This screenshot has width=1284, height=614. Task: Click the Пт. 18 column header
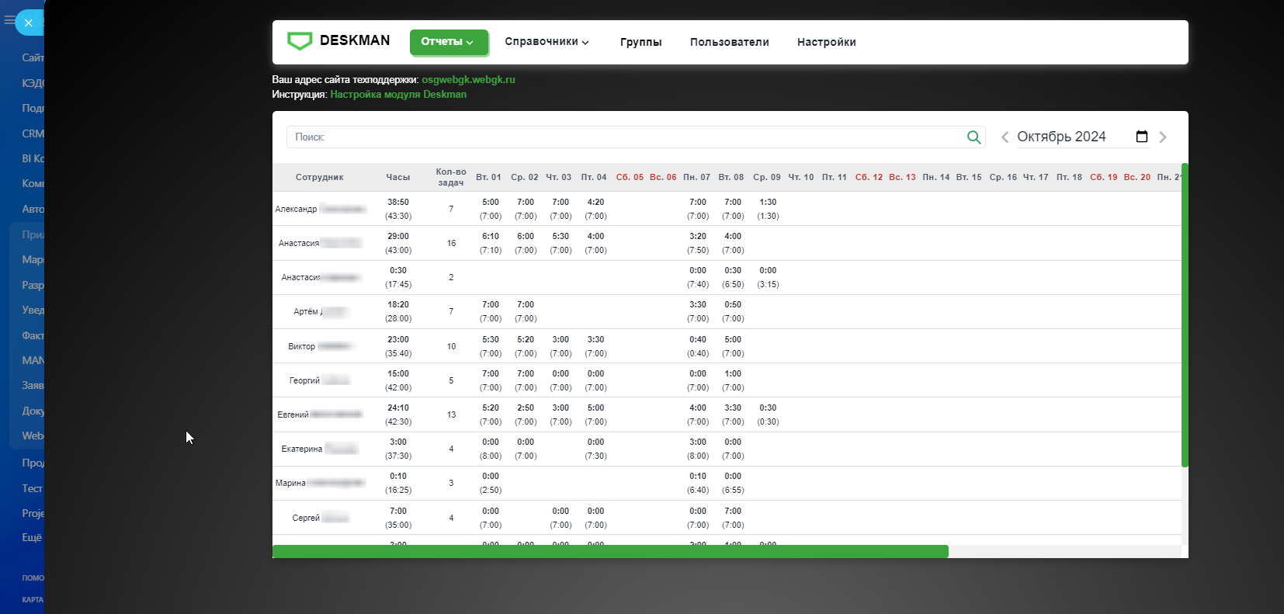coord(1069,177)
